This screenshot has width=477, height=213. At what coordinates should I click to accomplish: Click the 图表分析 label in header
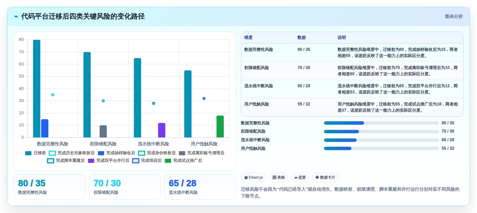[x=454, y=16]
